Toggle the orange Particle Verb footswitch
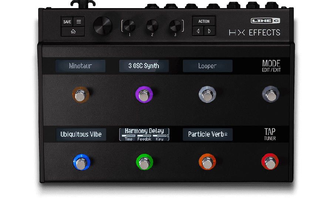The image size is (333, 199). 207,162
